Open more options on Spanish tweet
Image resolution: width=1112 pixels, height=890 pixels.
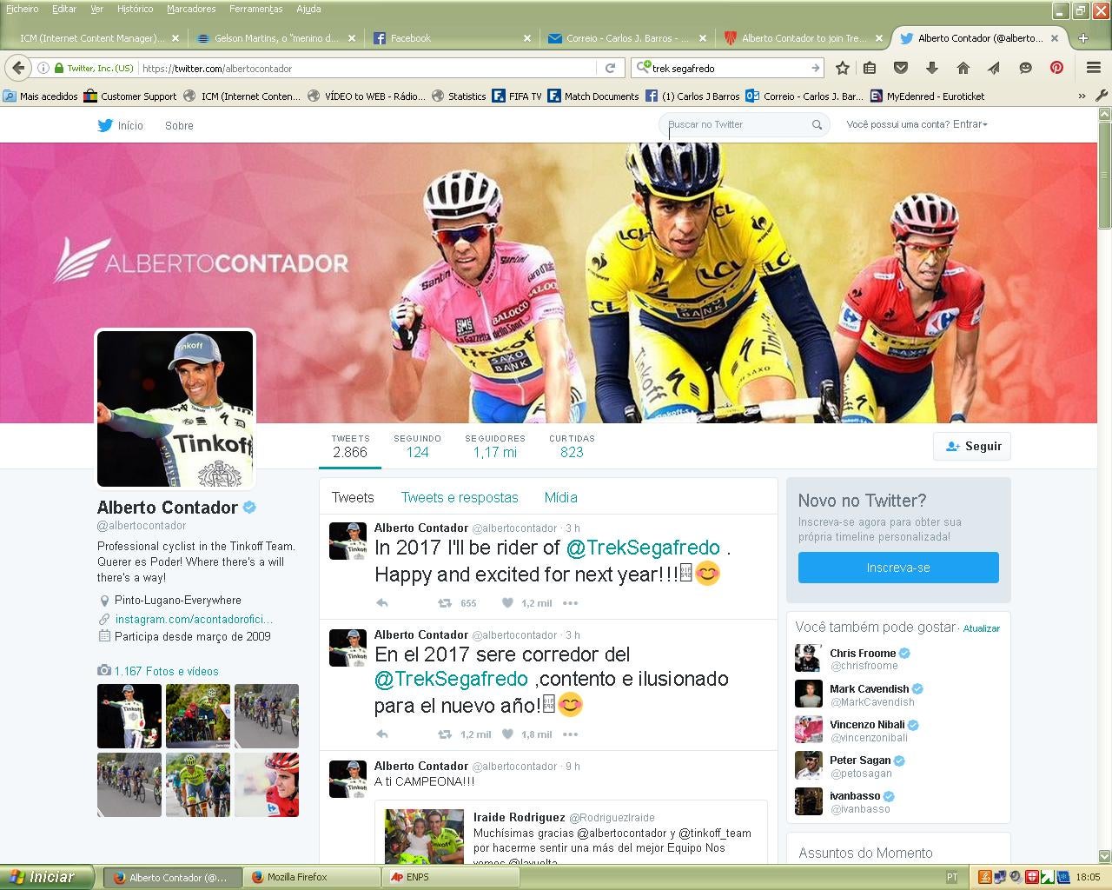click(x=570, y=734)
